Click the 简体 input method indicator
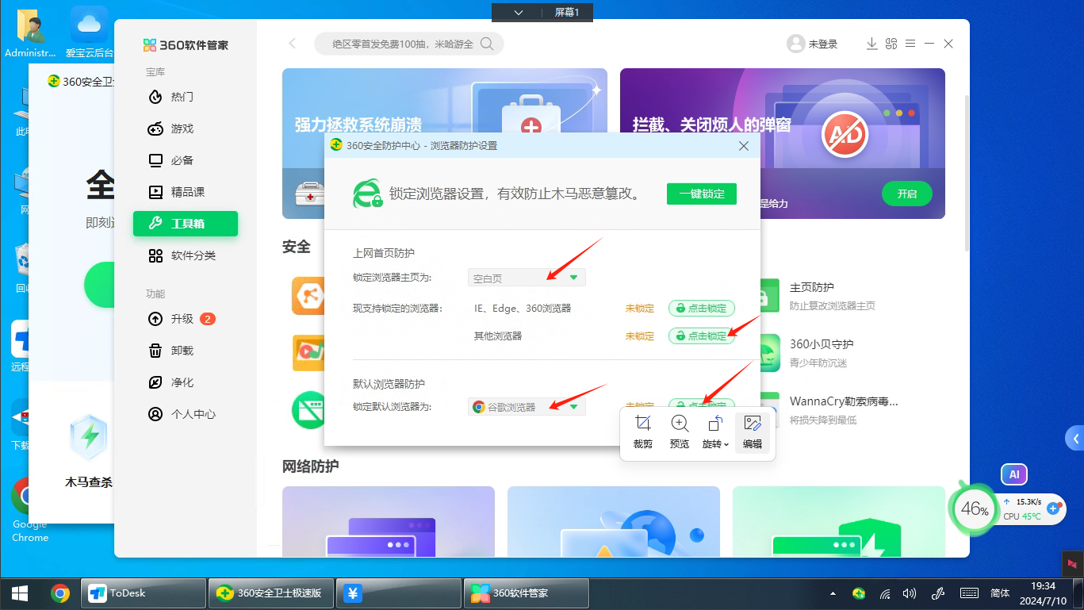This screenshot has height=610, width=1084. point(1001,593)
